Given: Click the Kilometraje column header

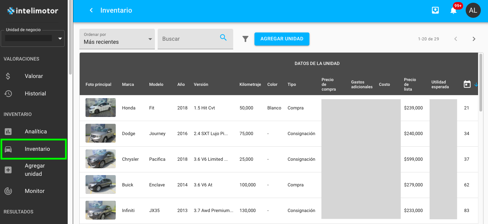Looking at the screenshot, I should coord(250,84).
